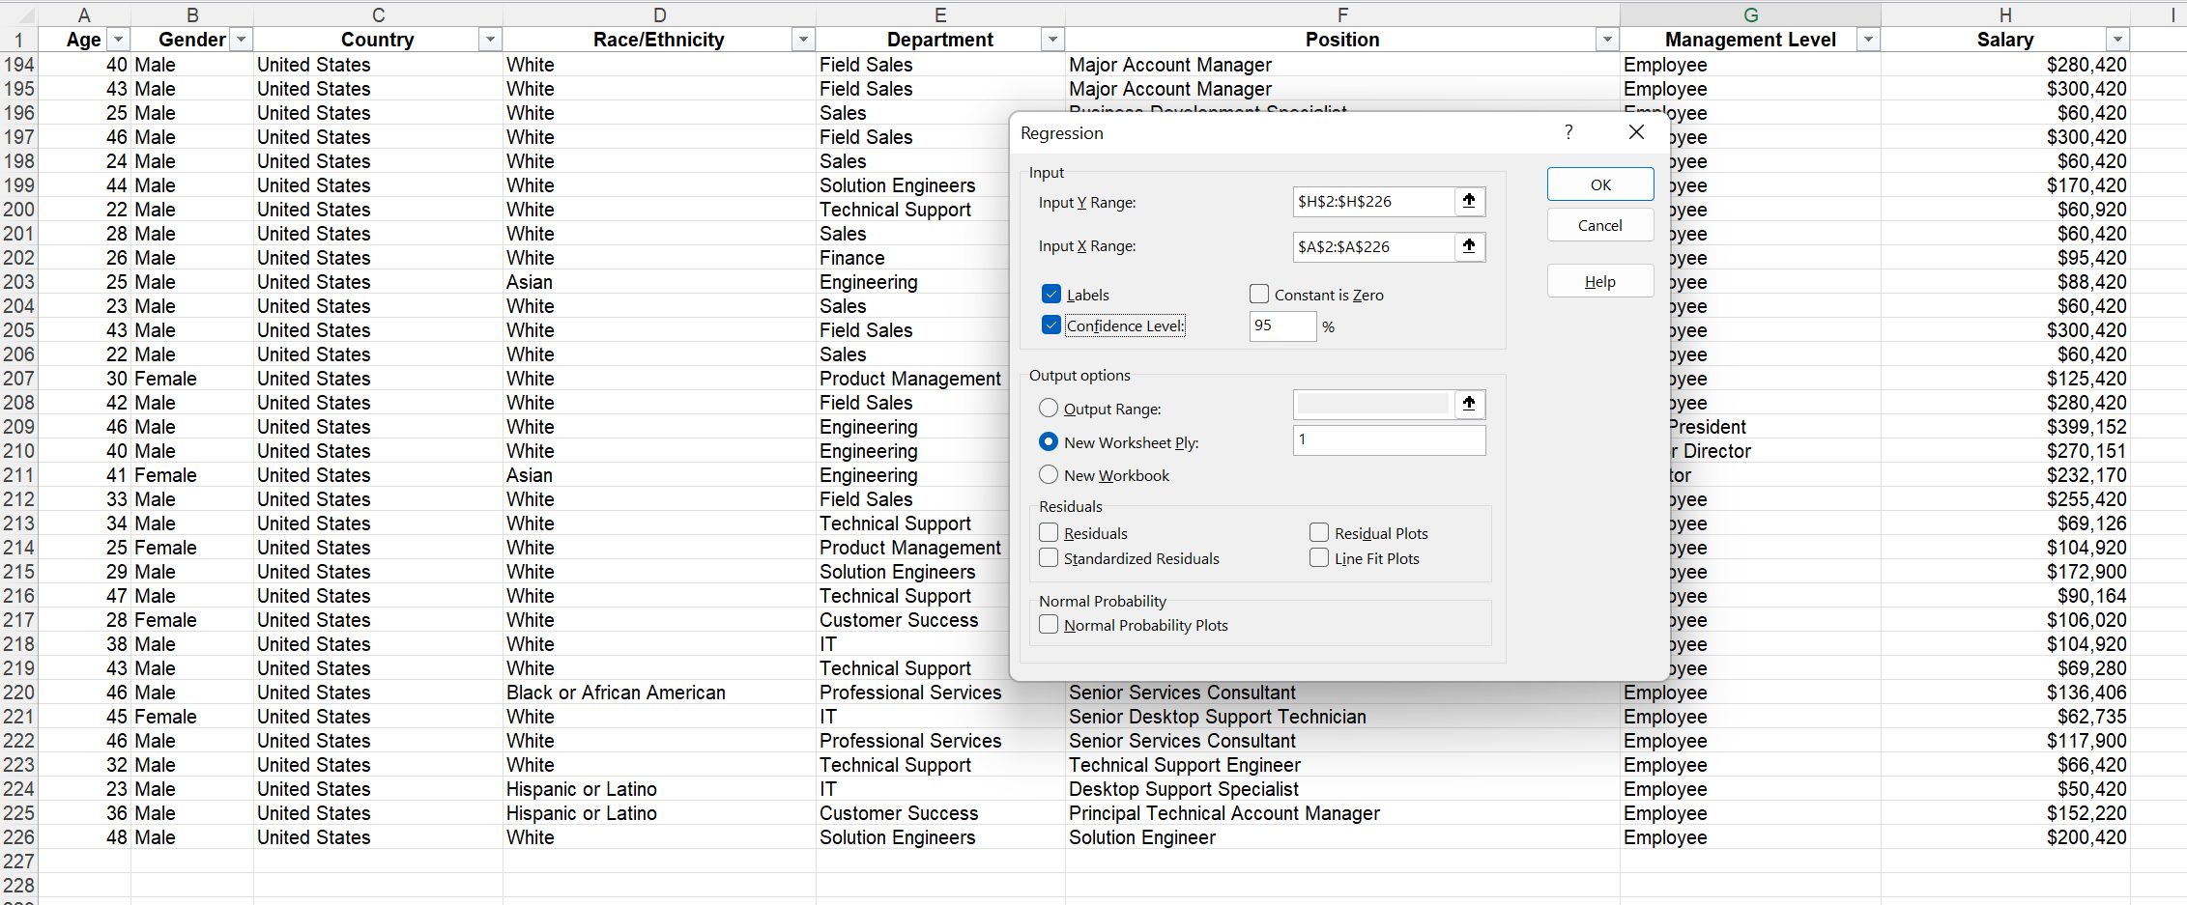The width and height of the screenshot is (2187, 905).
Task: Click salary $270,151 in row 210
Action: point(2005,451)
